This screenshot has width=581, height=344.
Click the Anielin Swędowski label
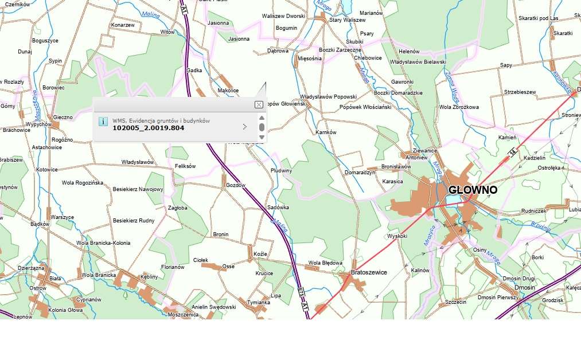[214, 307]
